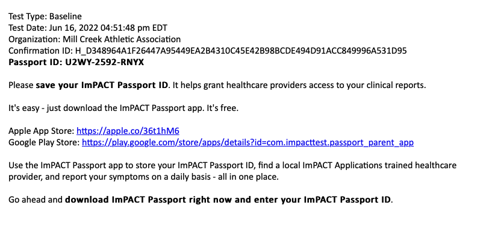This screenshot has height=240, width=483.
Task: Open the Apple App Store link
Action: [x=128, y=131]
